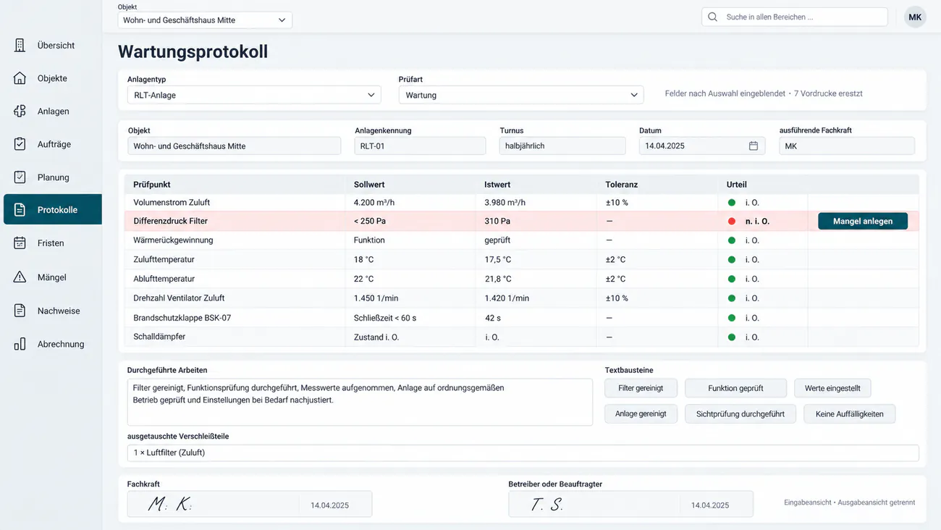Click the Betreiber signature field T. S.

(x=630, y=504)
